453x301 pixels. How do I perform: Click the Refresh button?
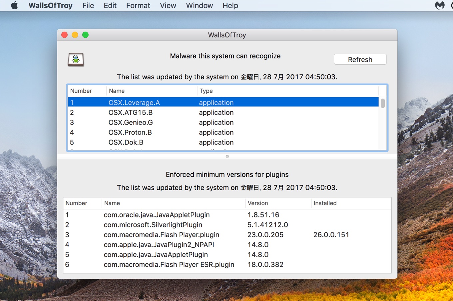(x=360, y=59)
